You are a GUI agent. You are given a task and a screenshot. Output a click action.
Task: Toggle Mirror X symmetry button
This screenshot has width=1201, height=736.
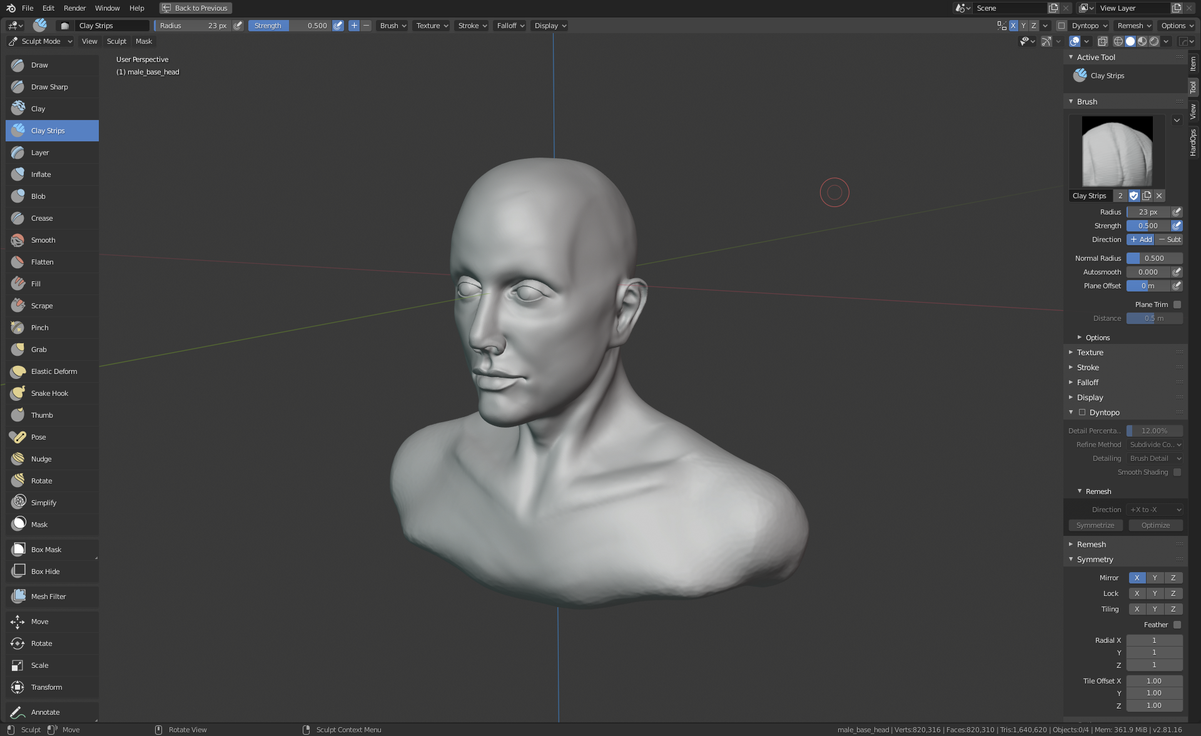[x=1137, y=578]
